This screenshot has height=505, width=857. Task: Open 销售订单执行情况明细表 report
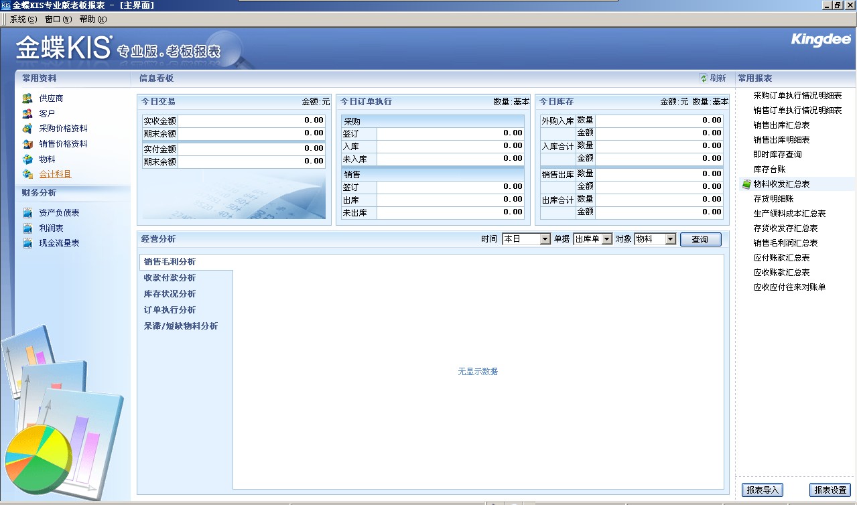pyautogui.click(x=797, y=111)
